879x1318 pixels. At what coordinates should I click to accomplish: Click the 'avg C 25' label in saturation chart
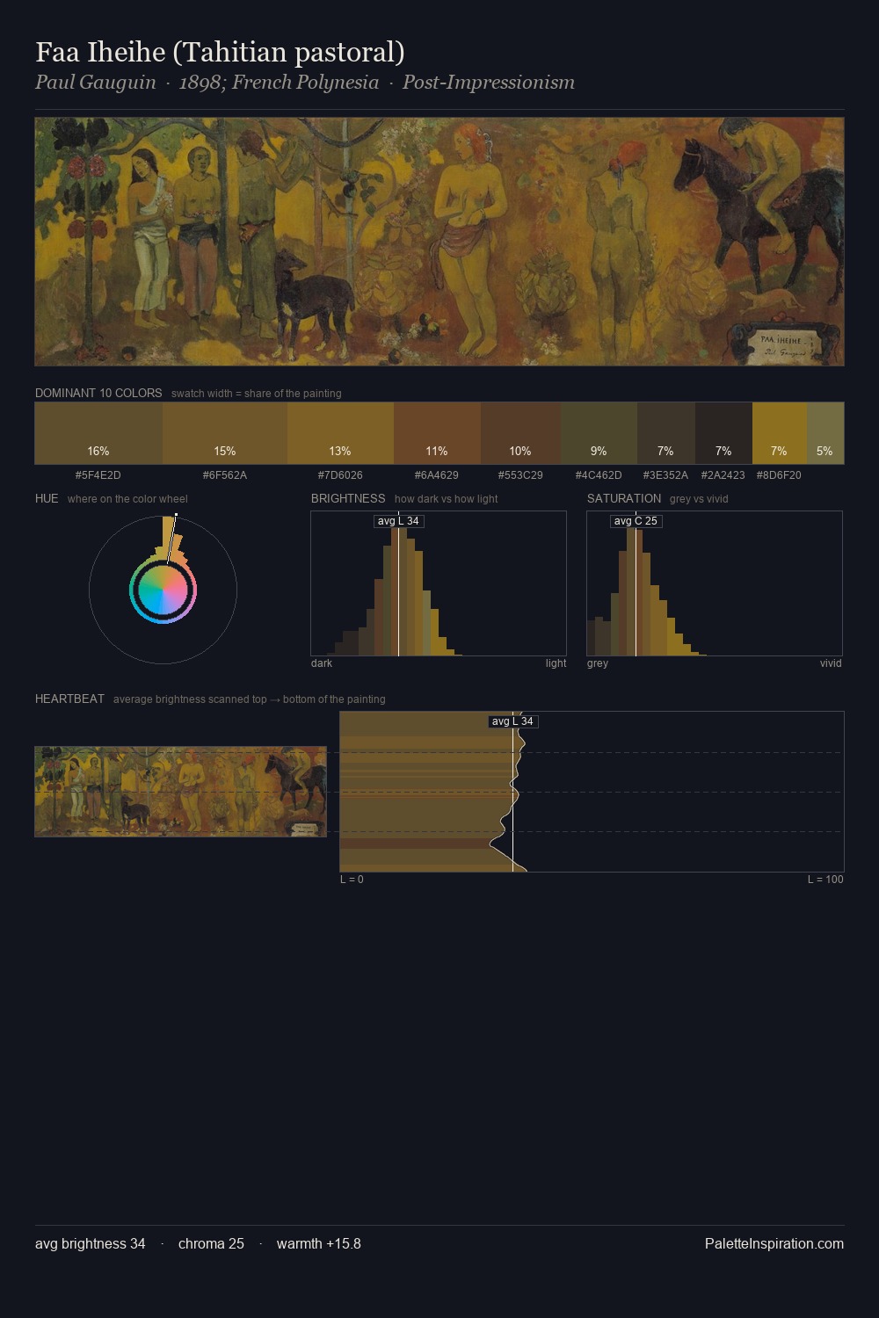click(636, 521)
